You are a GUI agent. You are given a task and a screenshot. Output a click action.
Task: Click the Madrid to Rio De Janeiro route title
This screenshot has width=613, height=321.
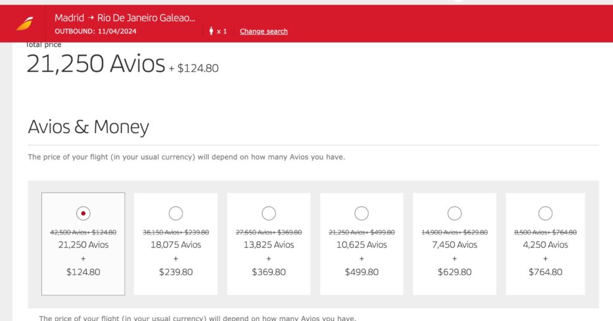125,18
